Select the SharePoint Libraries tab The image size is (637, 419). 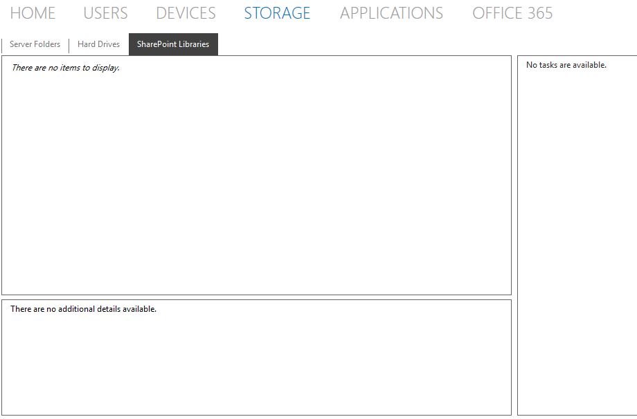173,44
